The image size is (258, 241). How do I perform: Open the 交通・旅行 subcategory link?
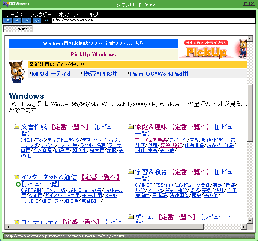(171, 145)
